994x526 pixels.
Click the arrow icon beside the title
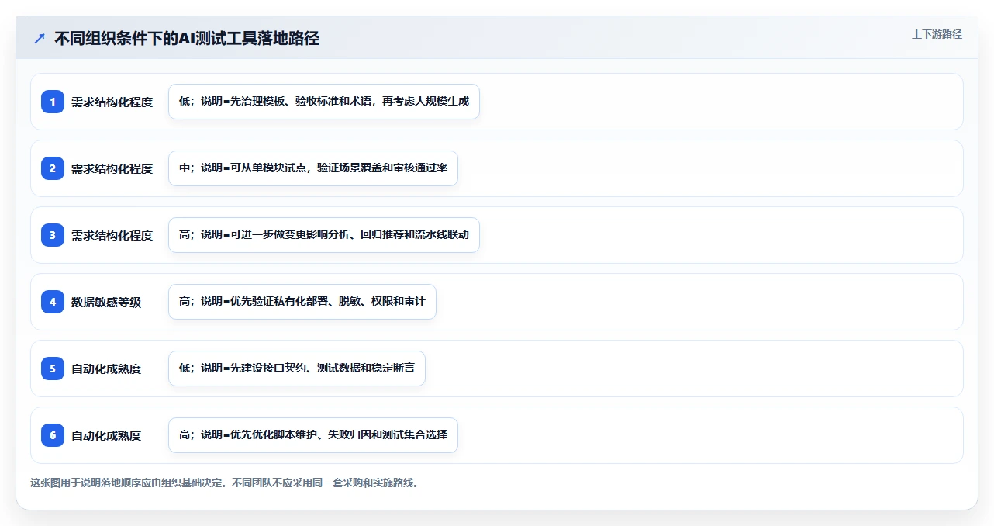[x=39, y=38]
